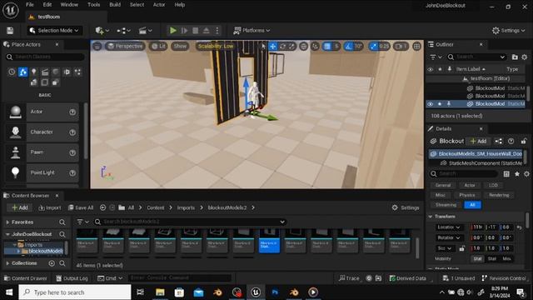Open the quick add content icon

point(102,31)
